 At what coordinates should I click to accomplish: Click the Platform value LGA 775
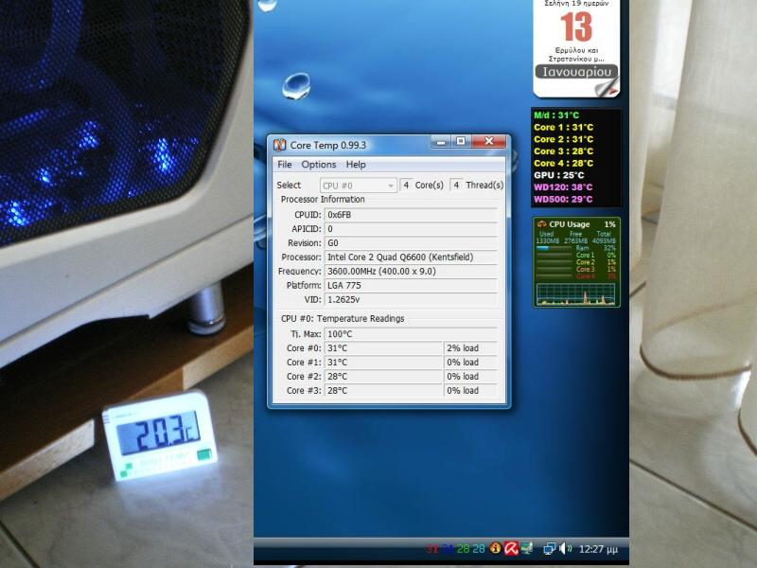[x=411, y=286]
